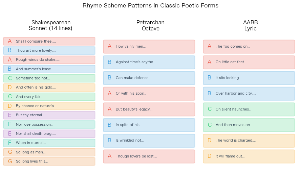Screen dimensions: 301x172
Task: Click the chart title 'Rhyme Scheme Patterns'
Action: (x=150, y=5)
